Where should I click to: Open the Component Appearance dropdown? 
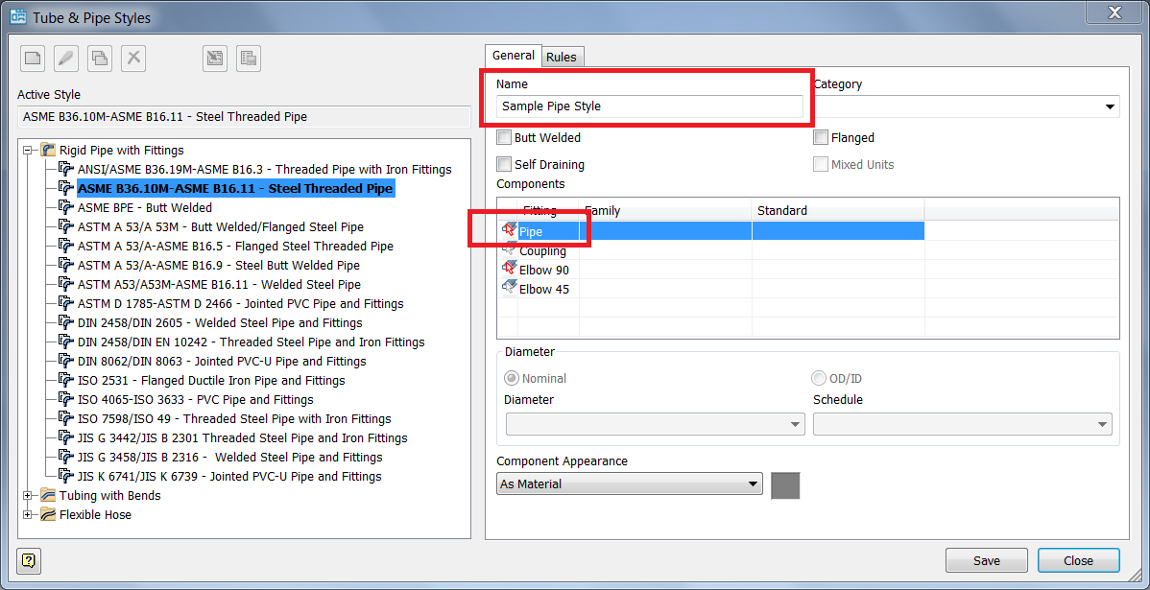[x=753, y=484]
